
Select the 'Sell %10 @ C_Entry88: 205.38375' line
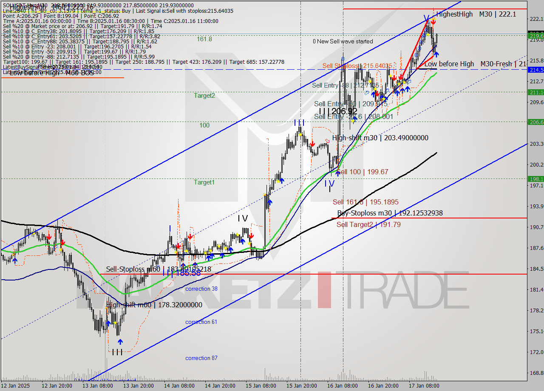tap(80, 42)
